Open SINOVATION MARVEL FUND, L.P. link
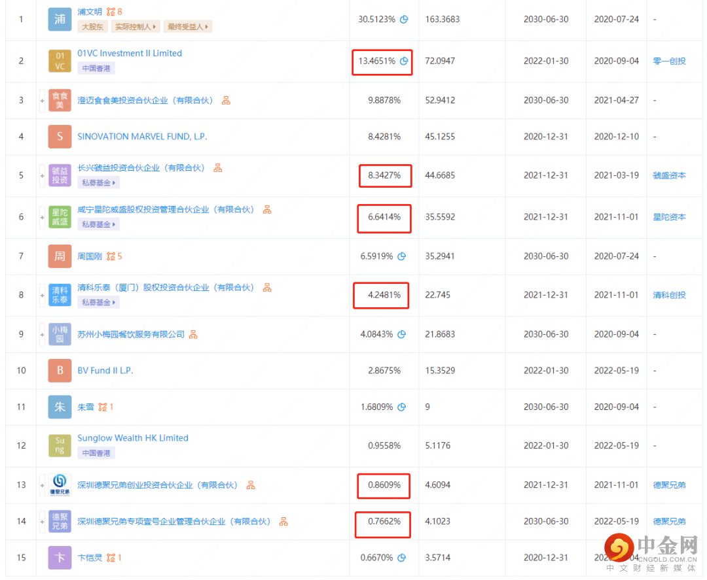707x580 pixels. pyautogui.click(x=142, y=137)
